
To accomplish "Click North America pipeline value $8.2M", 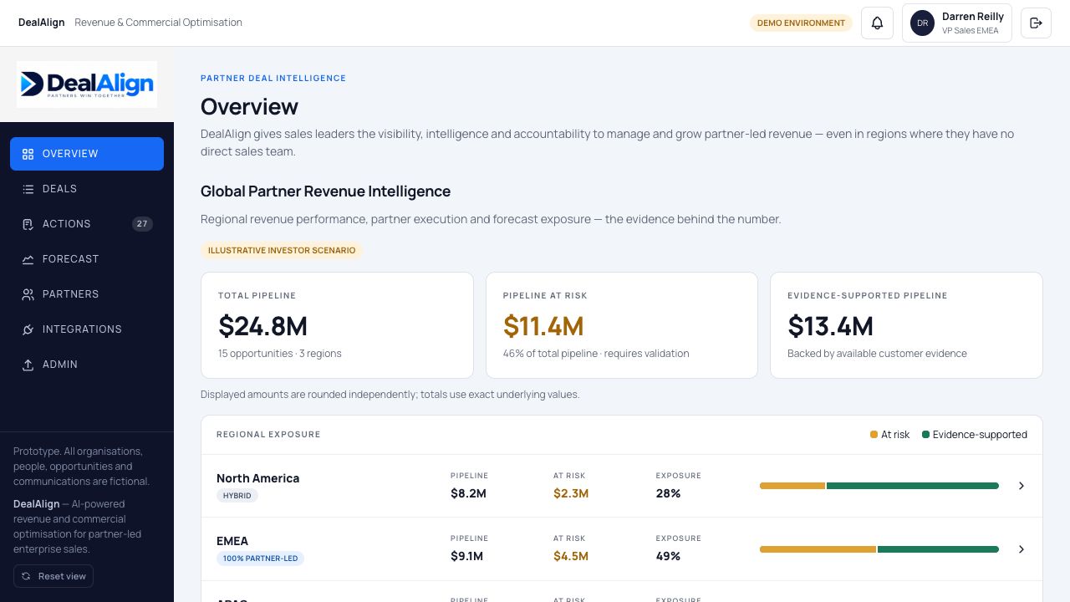I will tap(468, 493).
